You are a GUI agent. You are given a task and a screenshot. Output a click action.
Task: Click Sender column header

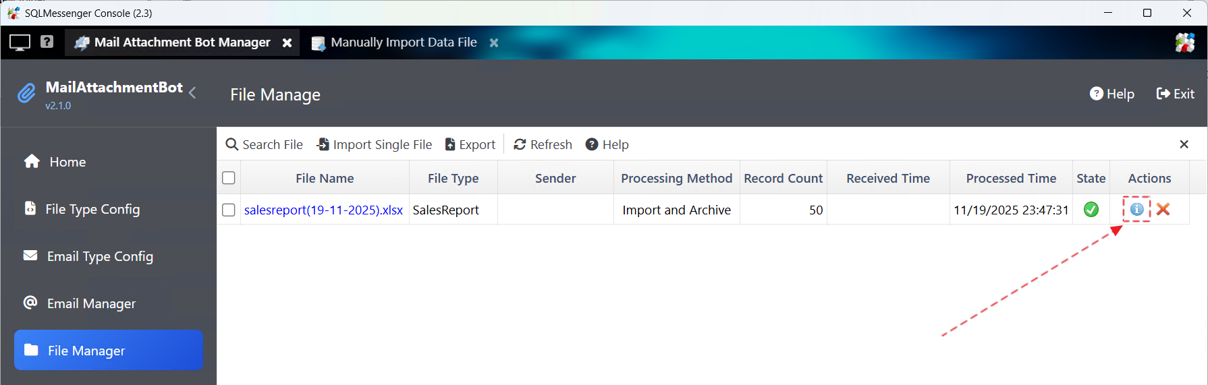(x=555, y=178)
